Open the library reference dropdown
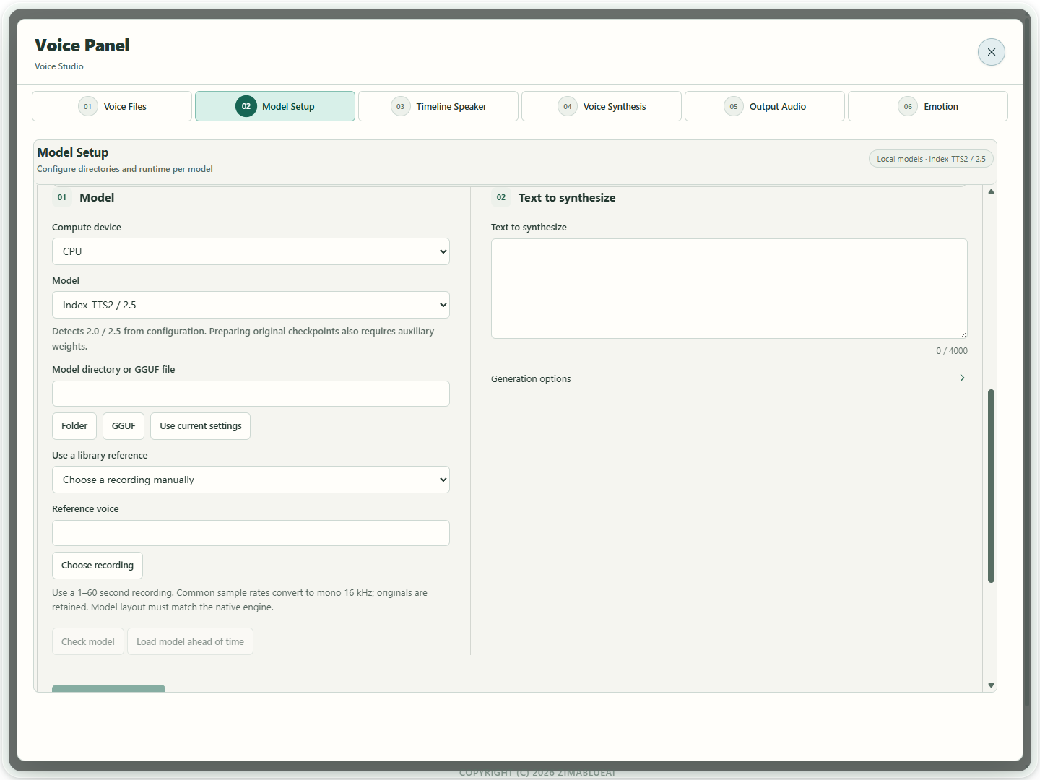 click(251, 480)
